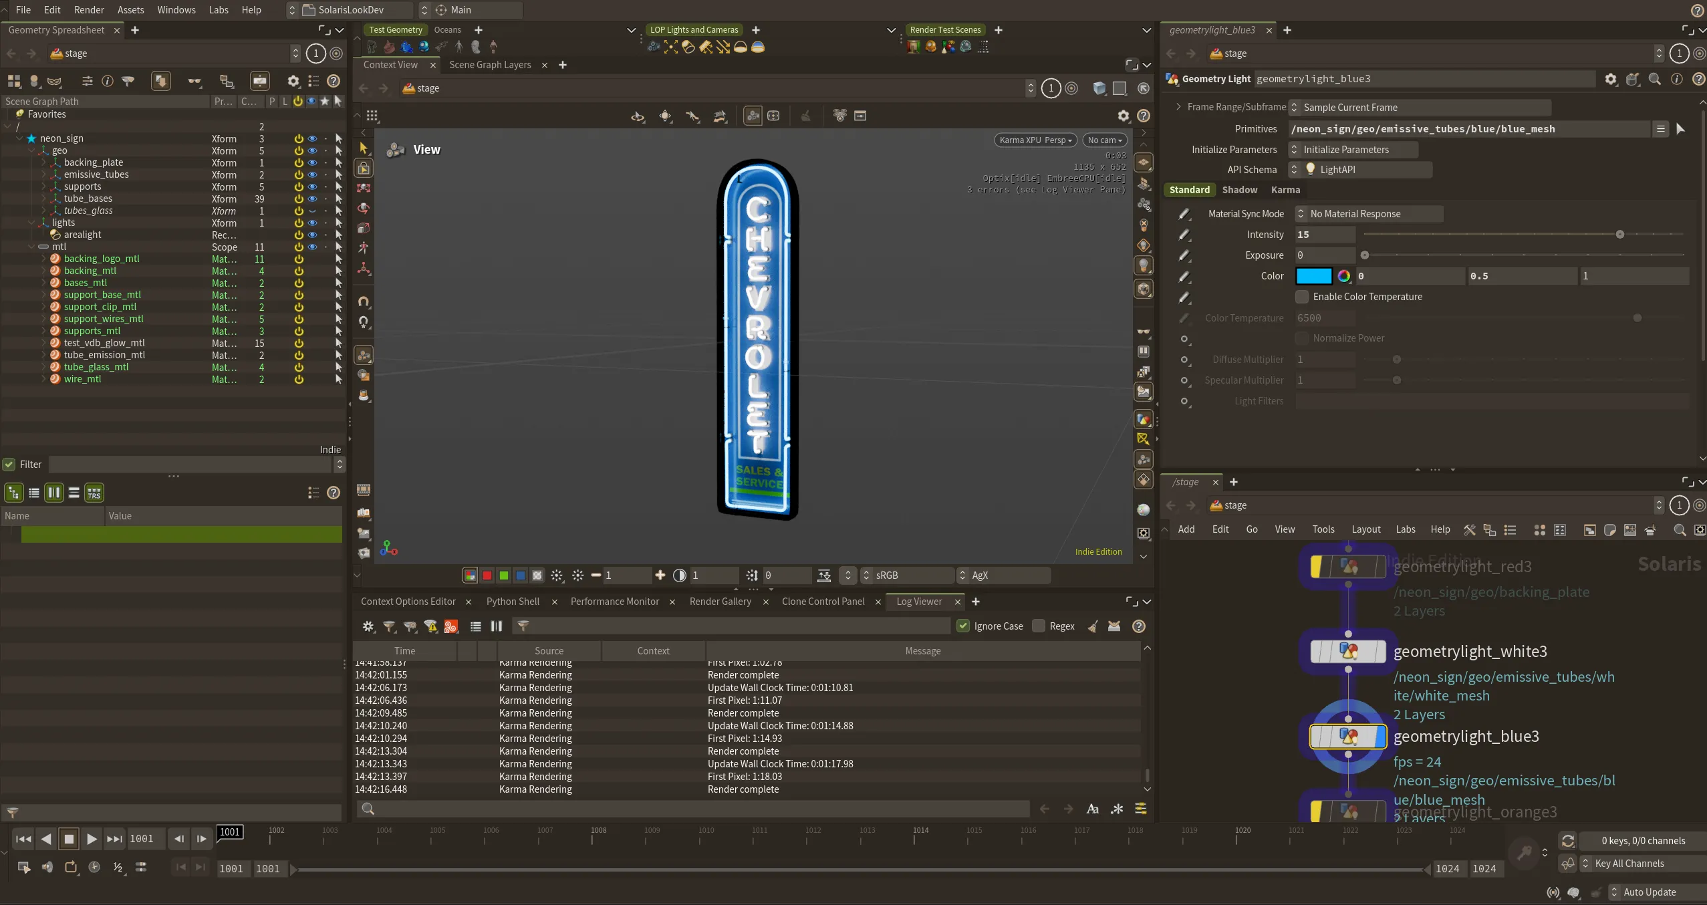1707x905 pixels.
Task: Click the spreadsheet info icon
Action: [107, 81]
